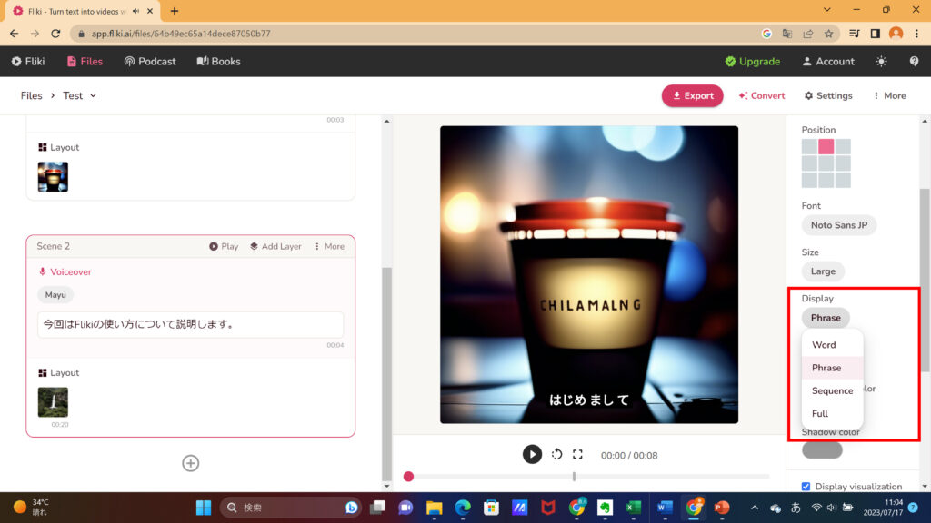Open Chrome profile avatar
The width and height of the screenshot is (931, 523).
pos(896,34)
